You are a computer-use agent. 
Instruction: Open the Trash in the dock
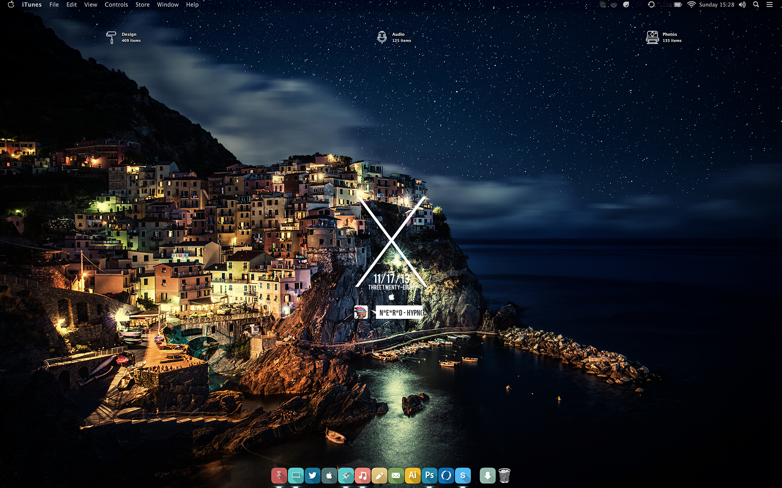(x=504, y=475)
